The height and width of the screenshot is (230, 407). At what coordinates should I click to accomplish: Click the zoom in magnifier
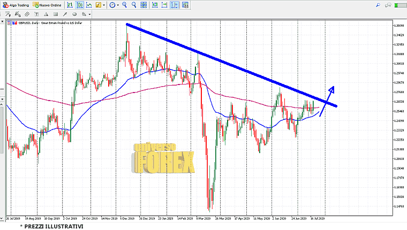click(124, 5)
